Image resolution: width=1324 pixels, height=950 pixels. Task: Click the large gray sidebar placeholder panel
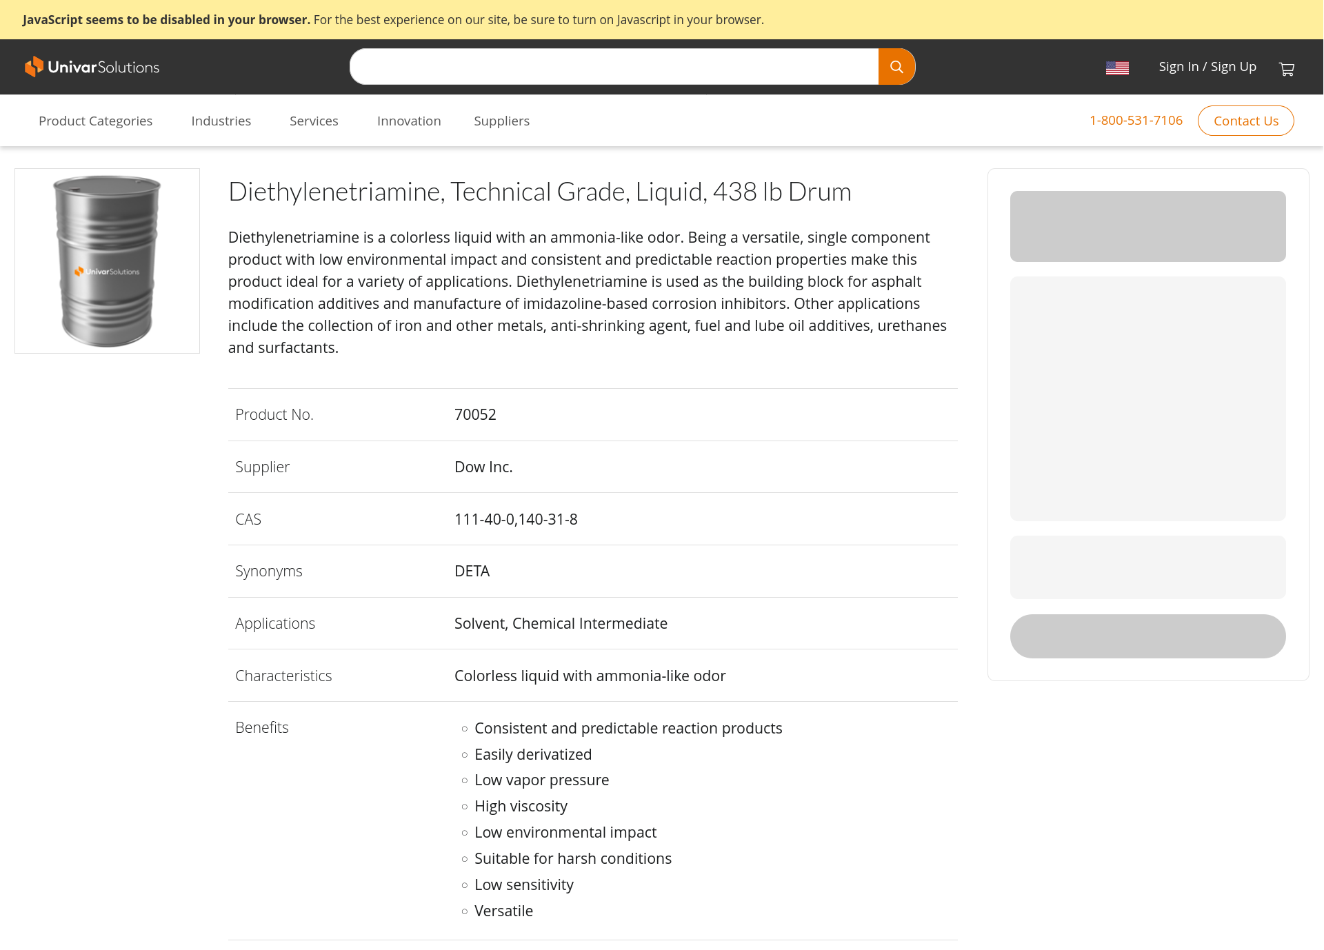[1147, 398]
